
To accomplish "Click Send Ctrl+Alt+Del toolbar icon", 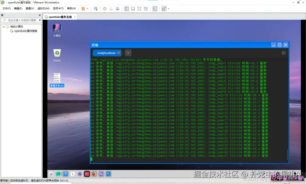I will pos(96,9).
